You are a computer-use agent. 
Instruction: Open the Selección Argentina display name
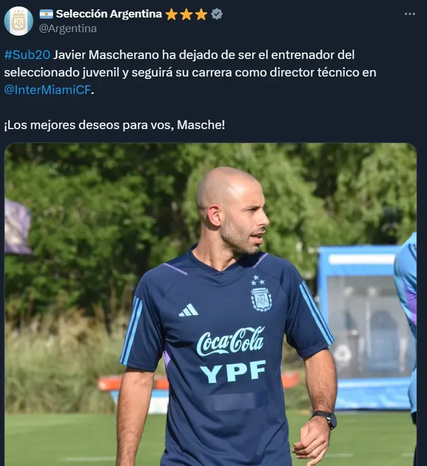tap(108, 13)
